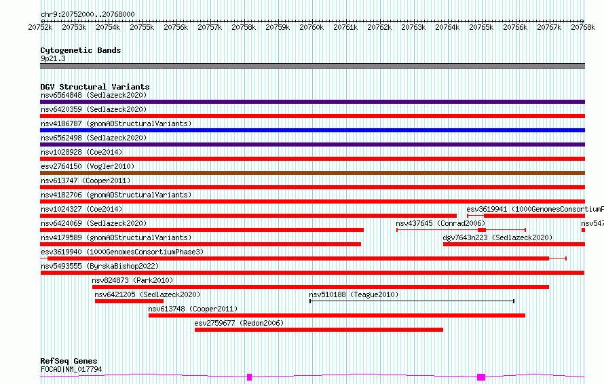
Task: Click the Cytogenetic Bands track title
Action: point(81,50)
